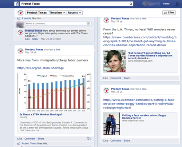
Task: Share the L.A. Times post
Action: click(x=127, y=78)
